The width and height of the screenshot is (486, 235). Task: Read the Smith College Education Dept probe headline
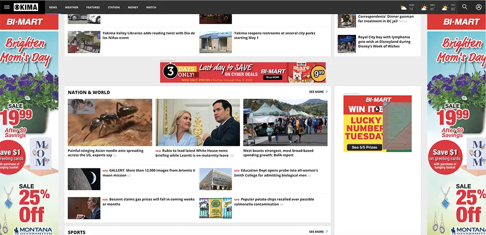click(x=276, y=173)
